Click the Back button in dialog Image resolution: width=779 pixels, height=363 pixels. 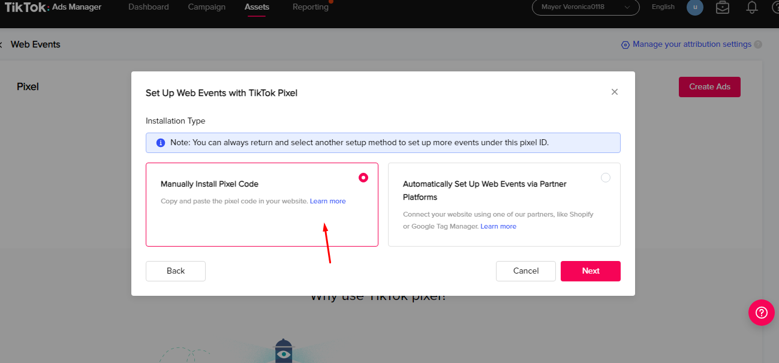pyautogui.click(x=176, y=271)
